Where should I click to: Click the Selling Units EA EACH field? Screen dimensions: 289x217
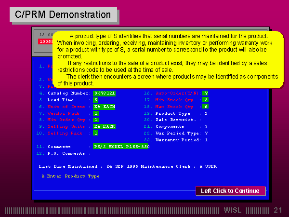coord(105,126)
